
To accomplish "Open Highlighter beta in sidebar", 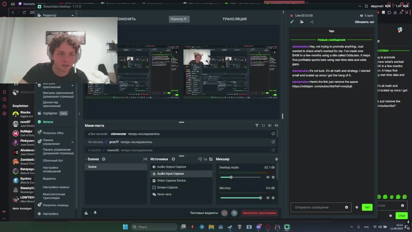I will (52, 113).
